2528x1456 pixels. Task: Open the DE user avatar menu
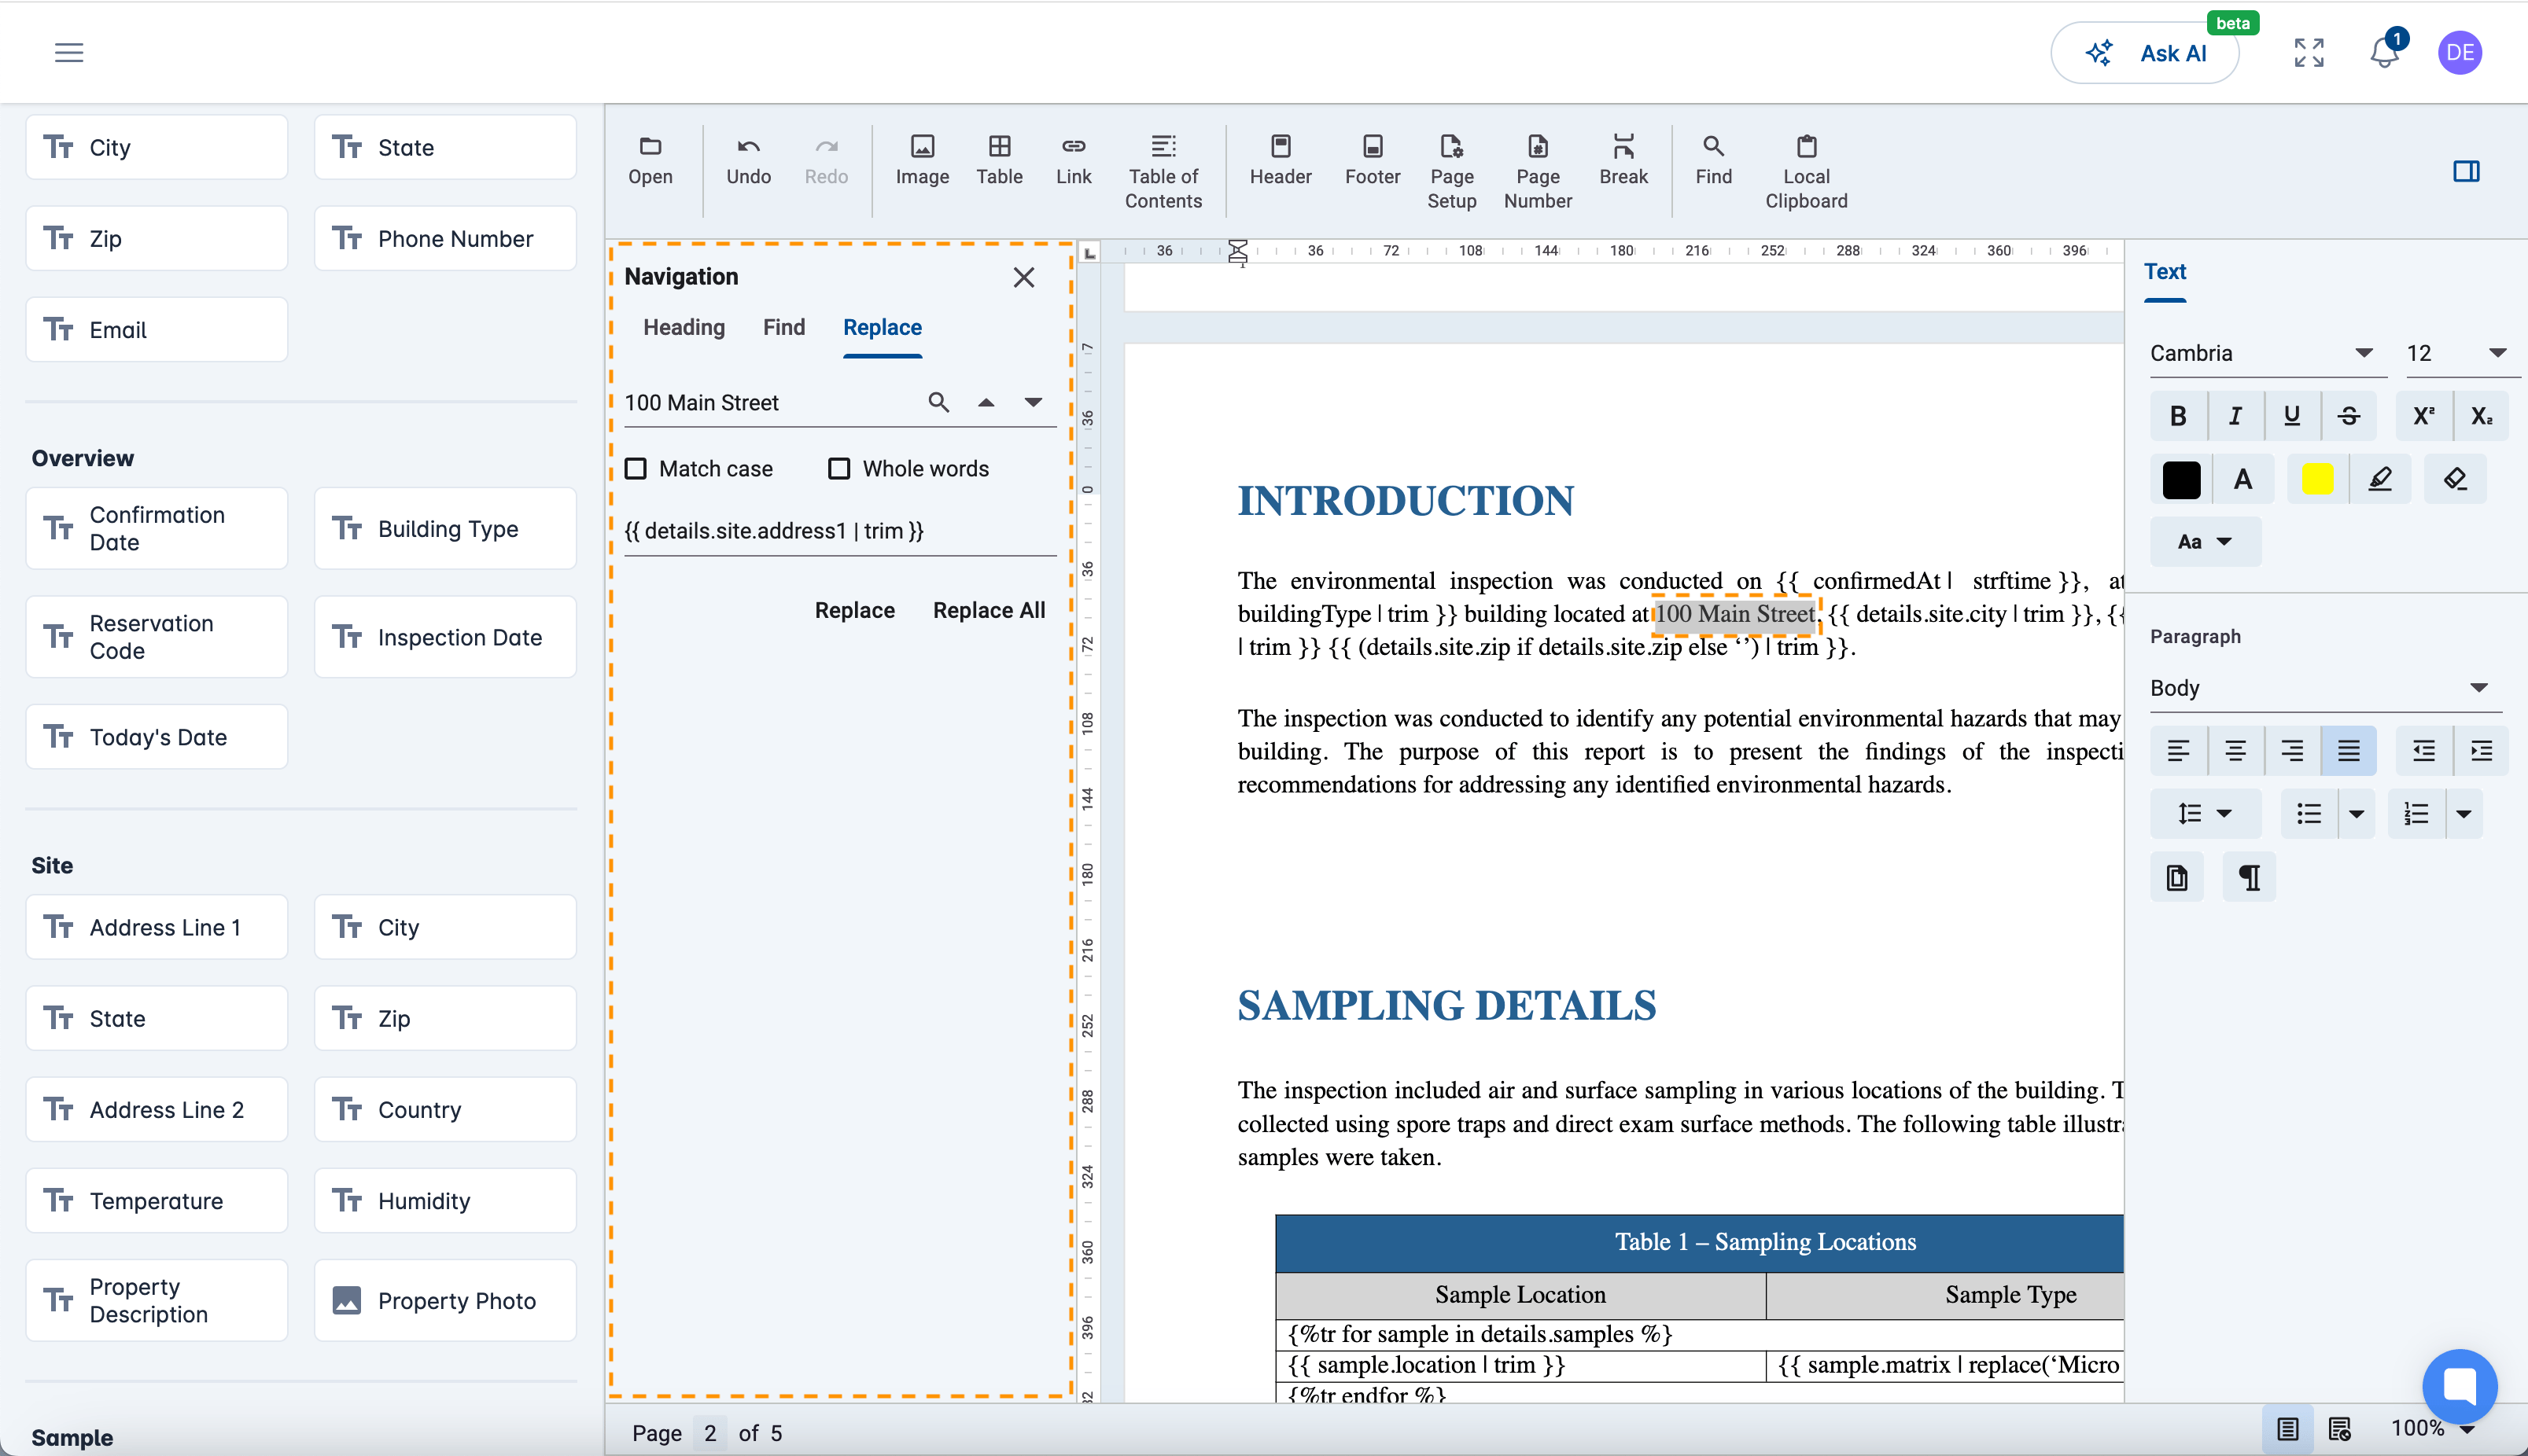(2460, 53)
